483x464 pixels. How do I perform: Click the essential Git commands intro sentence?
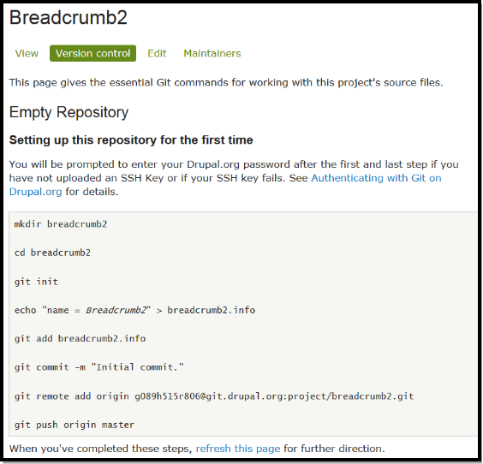pyautogui.click(x=226, y=82)
